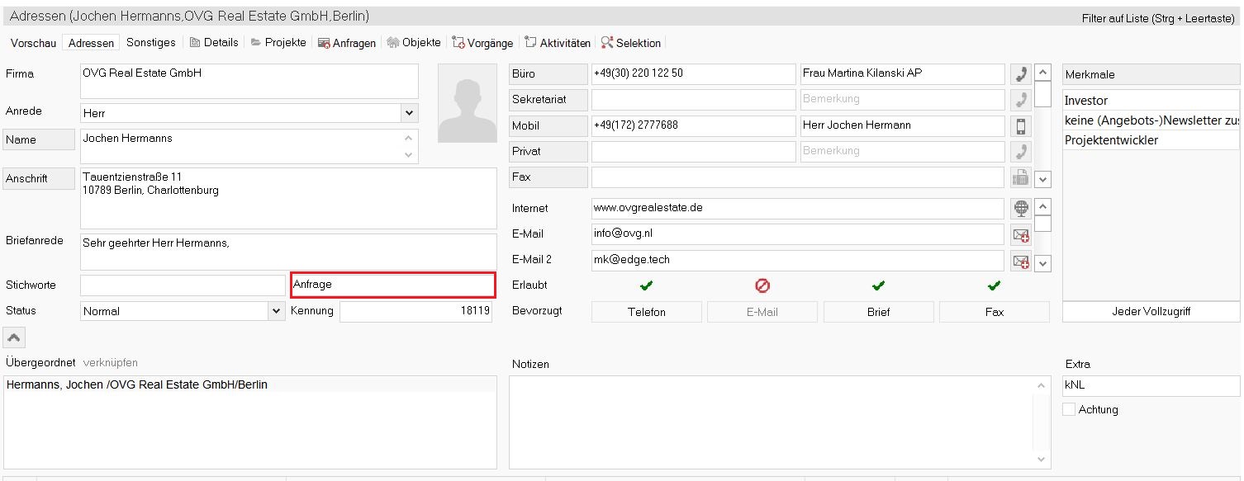Open the Projekte tab
The image size is (1244, 481).
click(x=278, y=43)
